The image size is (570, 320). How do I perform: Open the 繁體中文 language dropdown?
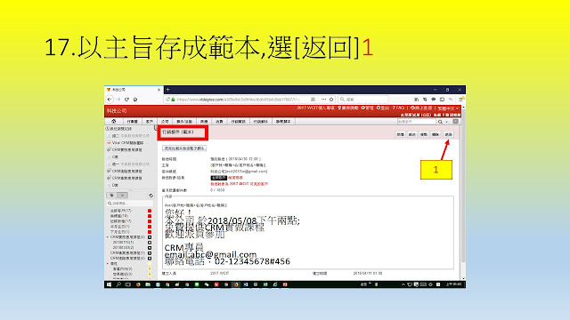click(x=448, y=108)
